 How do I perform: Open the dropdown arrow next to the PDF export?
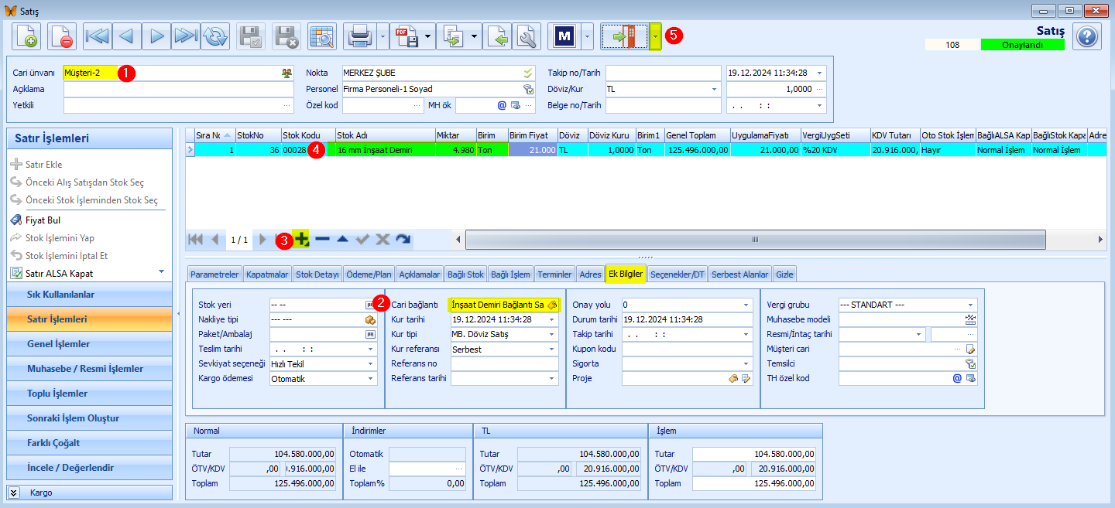[x=428, y=36]
